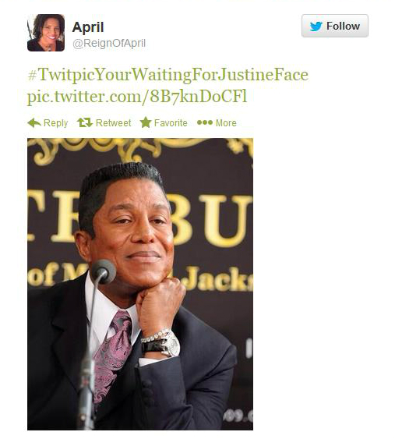Click the microphone in the attached photo
The width and height of the screenshot is (395, 439).
103,271
